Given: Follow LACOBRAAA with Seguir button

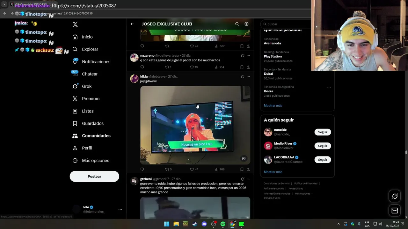Looking at the screenshot, I should pyautogui.click(x=323, y=160).
